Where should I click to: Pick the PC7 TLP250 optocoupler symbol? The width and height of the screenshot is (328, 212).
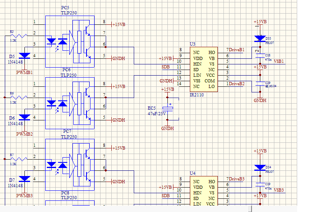pos(70,165)
